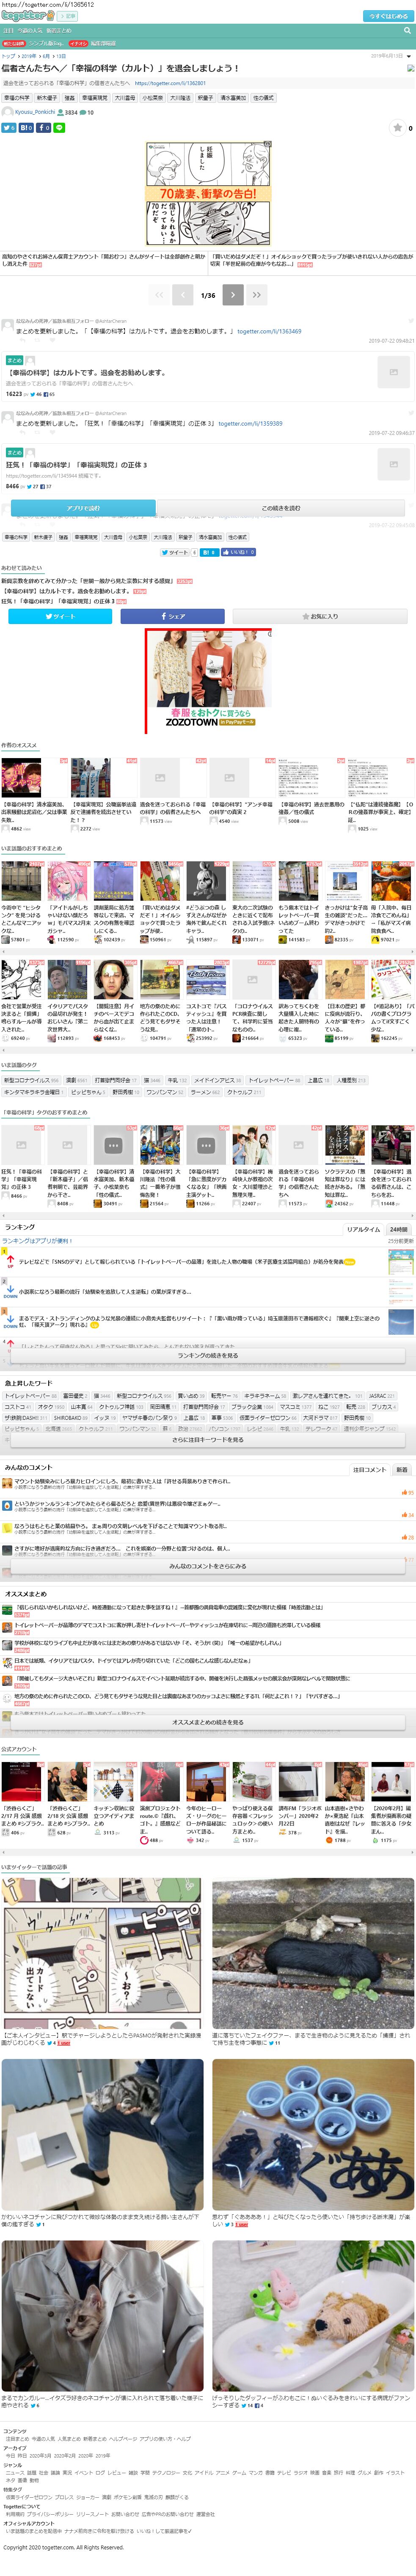Jump to last page double arrow
Screen dimensions: 416x2576
tap(257, 295)
